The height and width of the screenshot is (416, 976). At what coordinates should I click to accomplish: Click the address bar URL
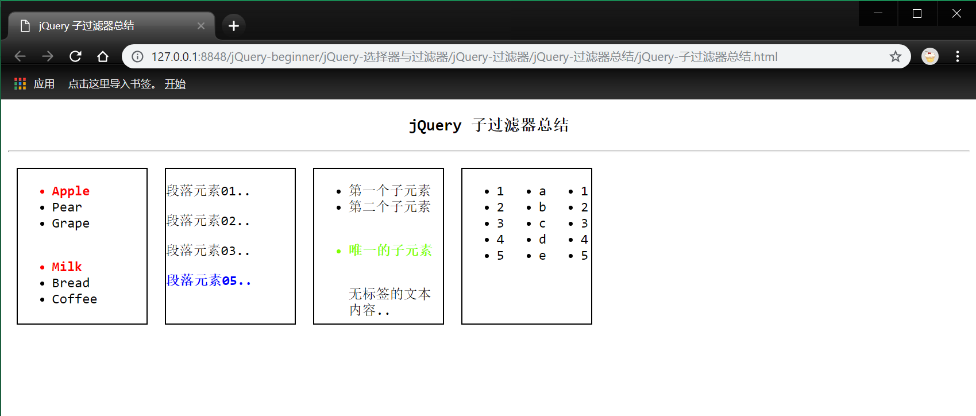coord(464,56)
